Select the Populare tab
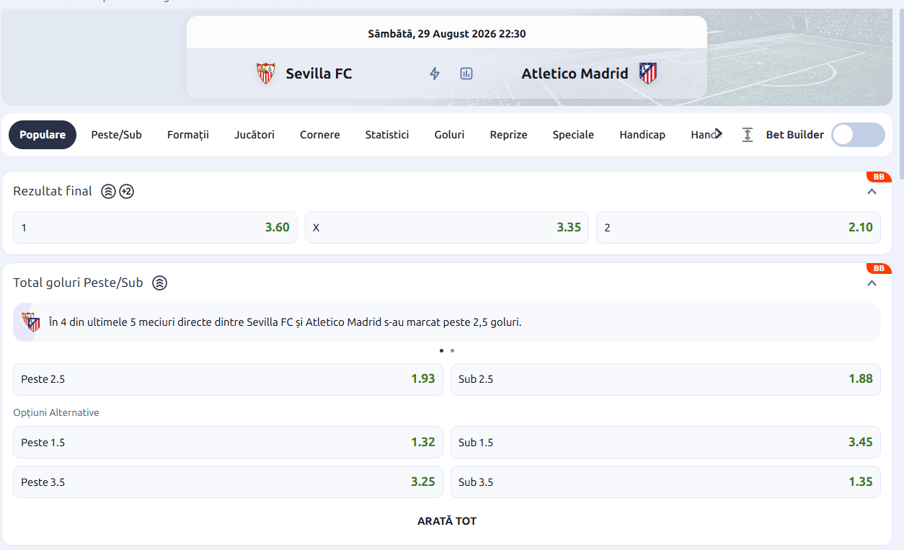The height and width of the screenshot is (550, 904). click(x=43, y=135)
